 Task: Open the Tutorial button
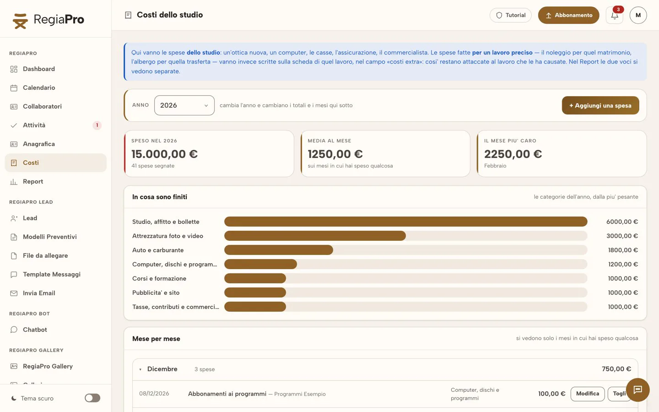coord(511,15)
